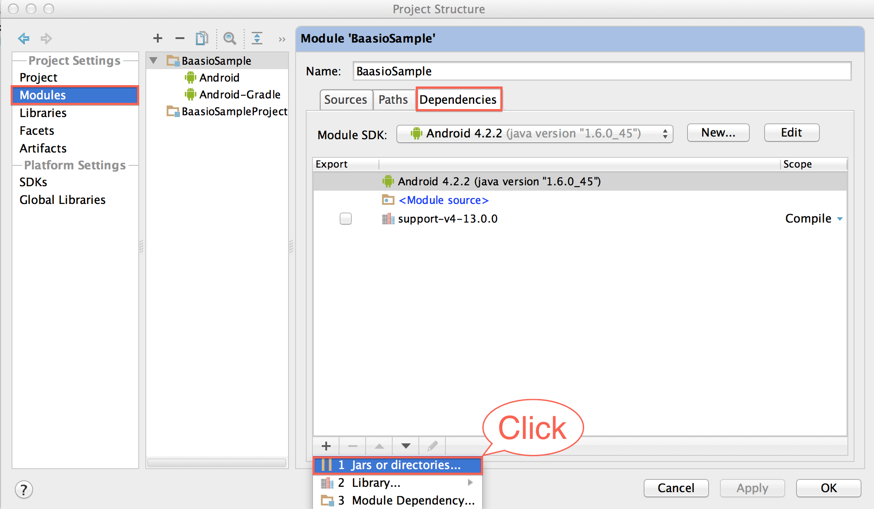Screen dimensions: 874x509
Task: Click the Android robot icon on the dependency row
Action: click(x=388, y=181)
